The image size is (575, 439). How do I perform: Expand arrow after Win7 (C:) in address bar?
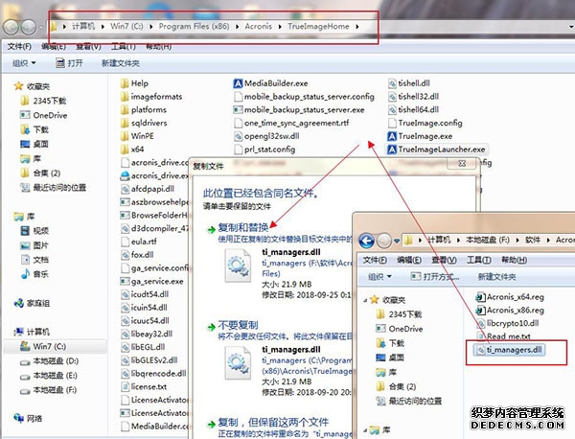[151, 27]
